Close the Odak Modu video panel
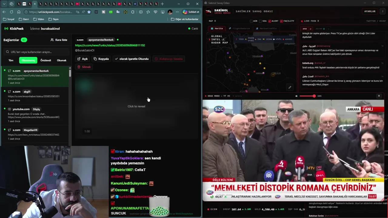The image size is (388, 218). 379,96
